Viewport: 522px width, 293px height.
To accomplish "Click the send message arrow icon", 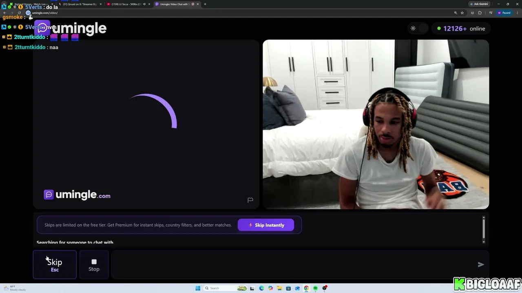I will coord(481,265).
